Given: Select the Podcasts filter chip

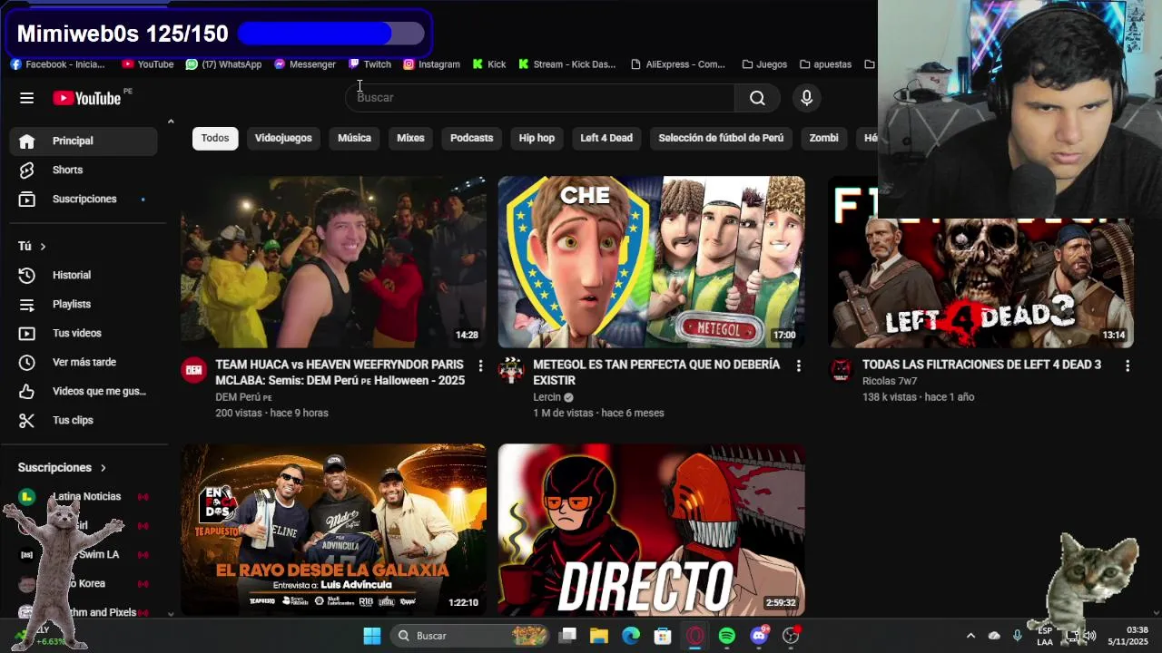Looking at the screenshot, I should (471, 138).
